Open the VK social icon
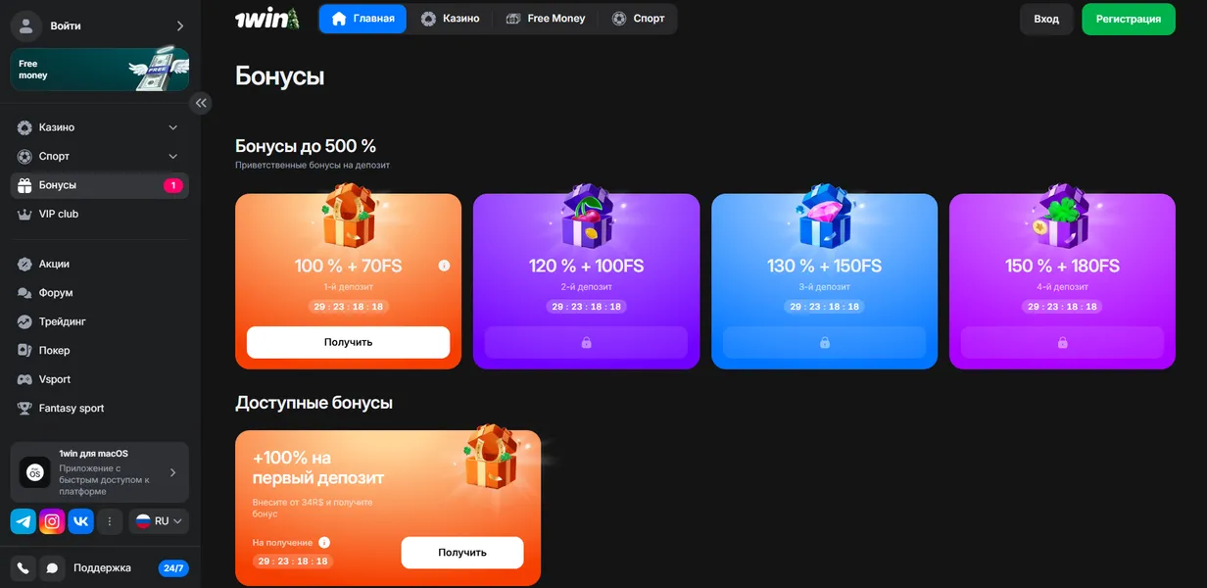Screen dimensions: 1207x588 [80, 521]
